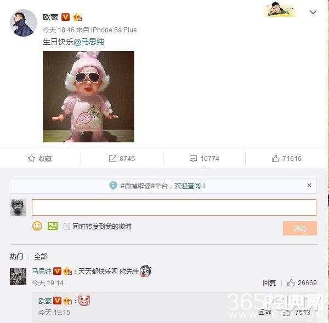Click the star favorite icon 收藏
Screen dimensions: 329x323
point(31,158)
